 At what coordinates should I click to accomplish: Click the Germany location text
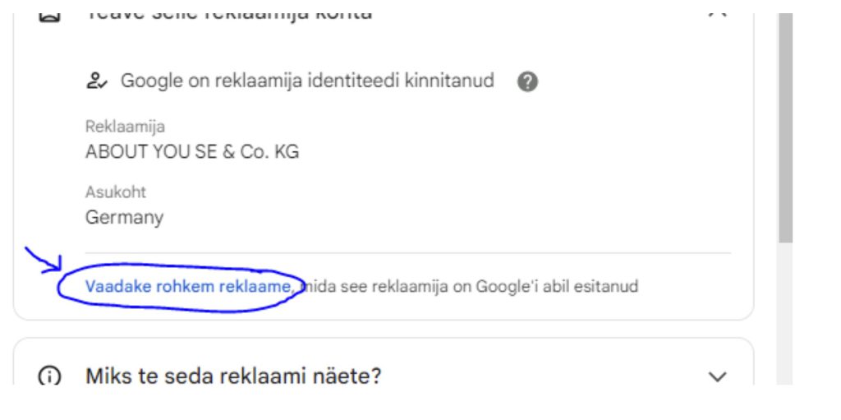pos(125,218)
